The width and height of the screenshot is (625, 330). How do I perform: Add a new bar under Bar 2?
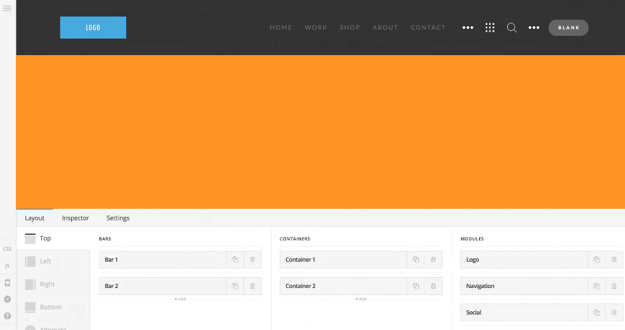(x=180, y=299)
